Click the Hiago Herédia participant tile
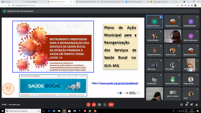This screenshot has width=201, height=113. (191, 79)
